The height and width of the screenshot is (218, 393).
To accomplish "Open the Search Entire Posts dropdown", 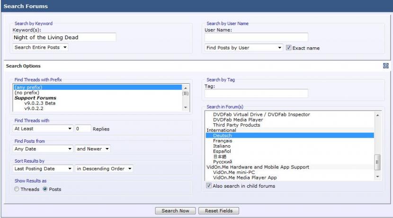I will (41, 47).
